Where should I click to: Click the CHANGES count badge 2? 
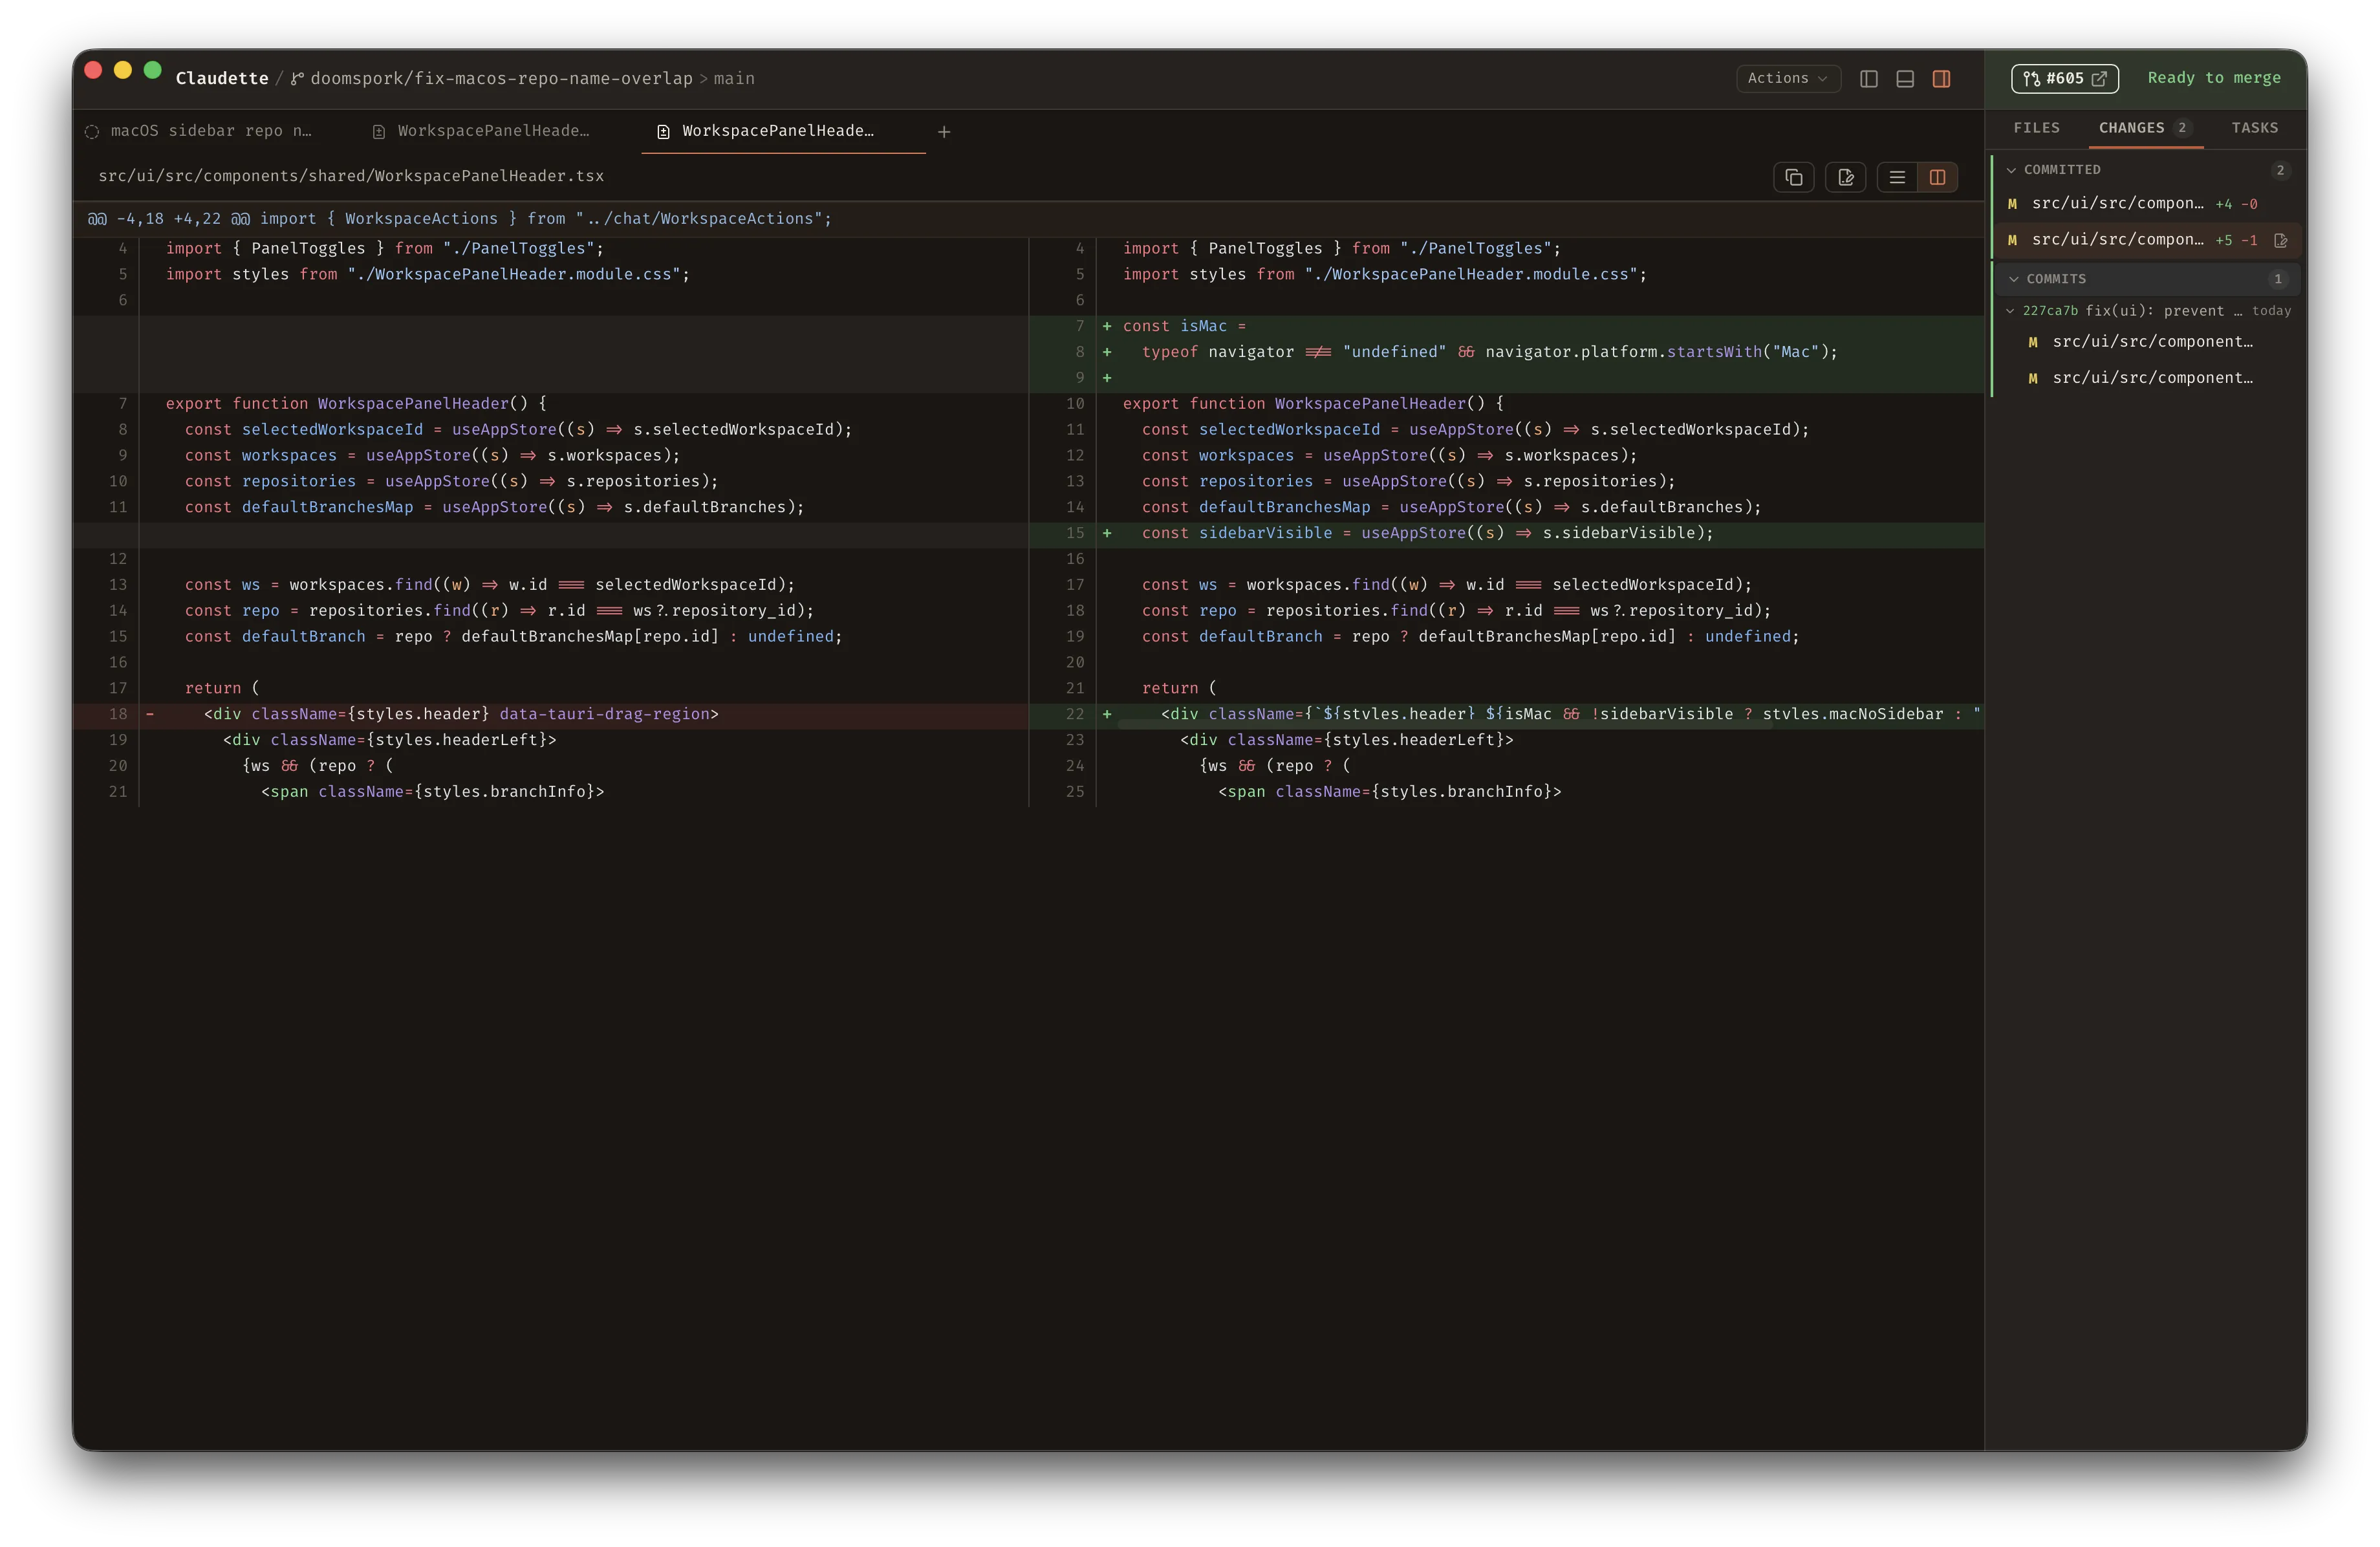2181,128
